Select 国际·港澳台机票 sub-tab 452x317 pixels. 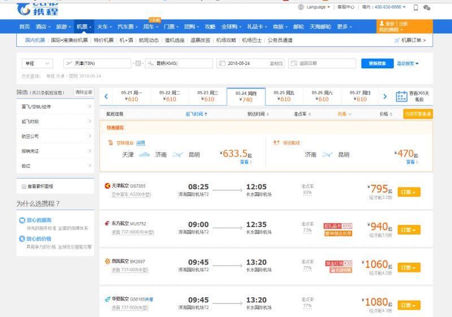69,40
